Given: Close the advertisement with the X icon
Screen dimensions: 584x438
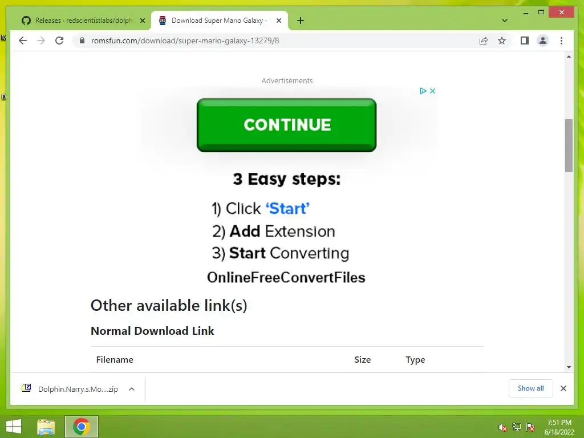Looking at the screenshot, I should point(432,91).
